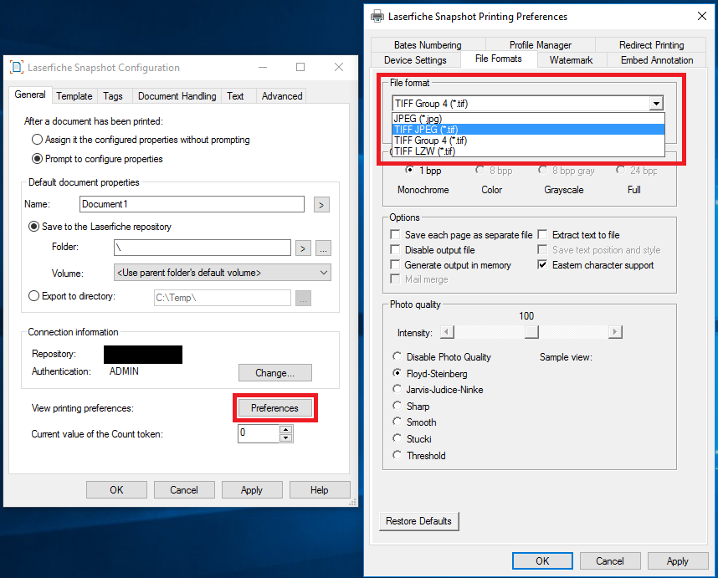This screenshot has width=718, height=578.
Task: Choose the Stucki dithering option
Action: click(x=397, y=439)
